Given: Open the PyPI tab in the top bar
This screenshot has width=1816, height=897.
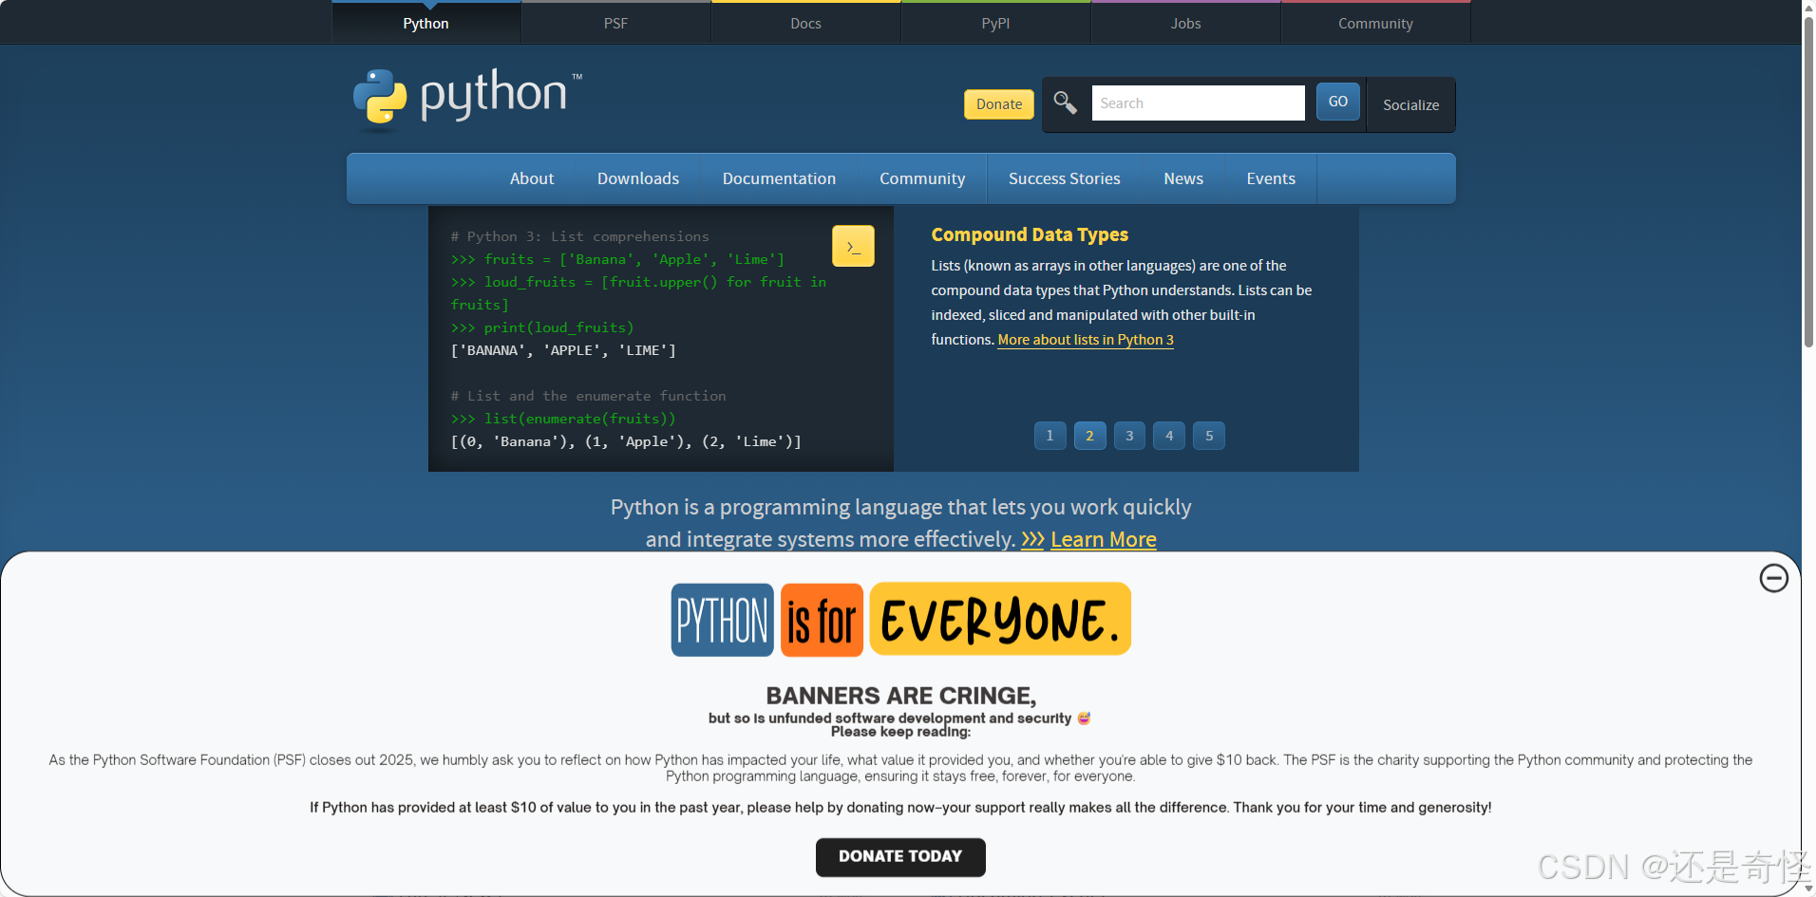Looking at the screenshot, I should point(995,23).
